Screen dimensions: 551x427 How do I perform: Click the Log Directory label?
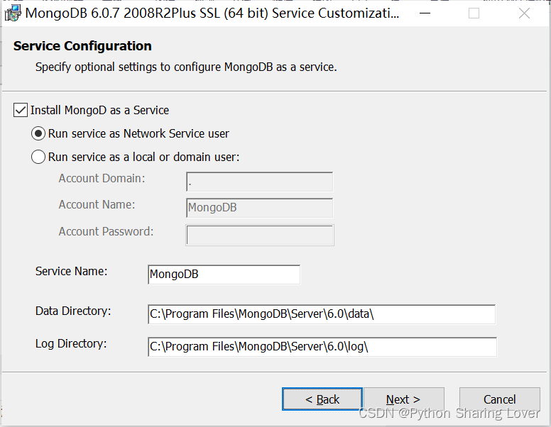click(71, 343)
